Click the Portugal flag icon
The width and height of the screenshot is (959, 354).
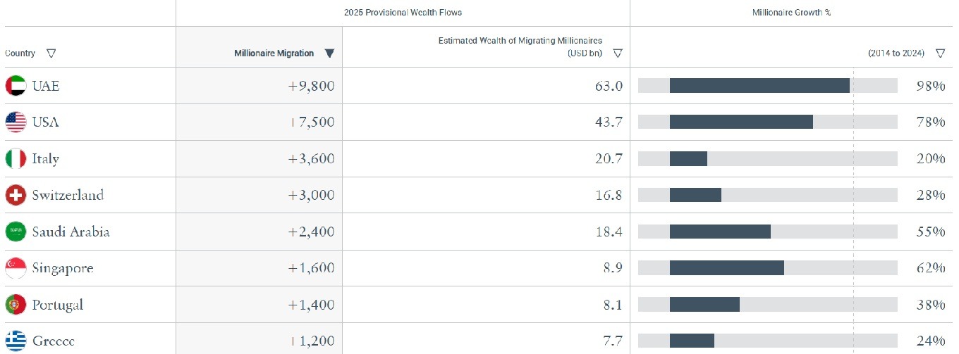click(x=16, y=305)
